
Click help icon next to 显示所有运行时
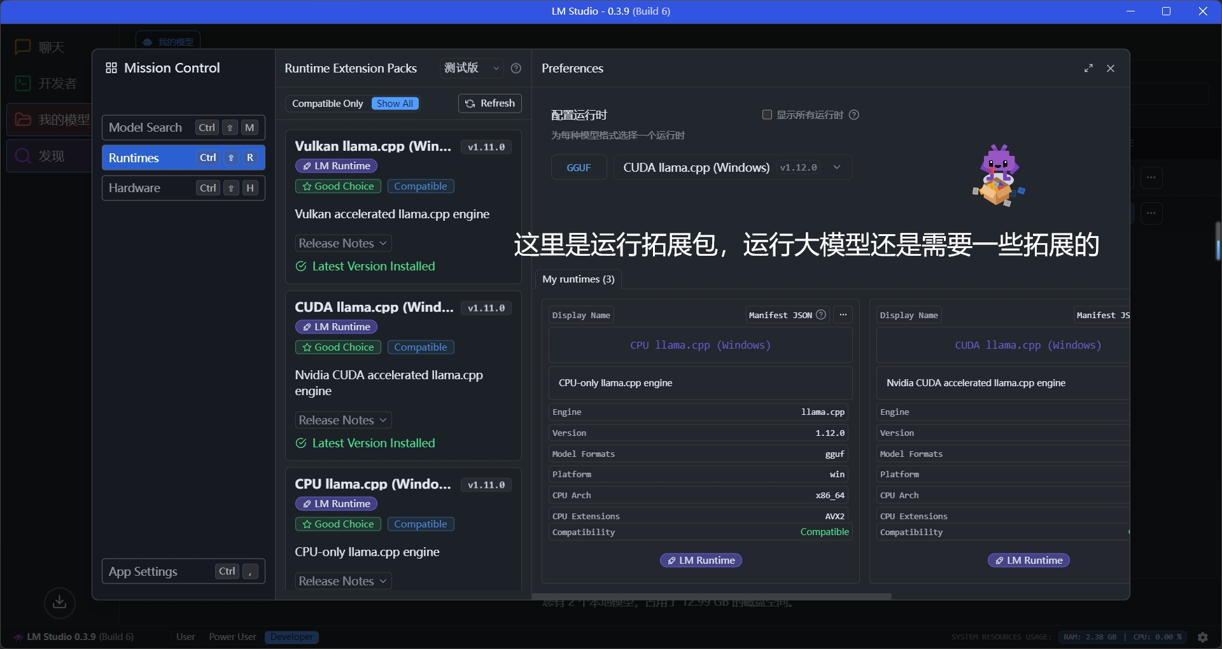pos(854,115)
